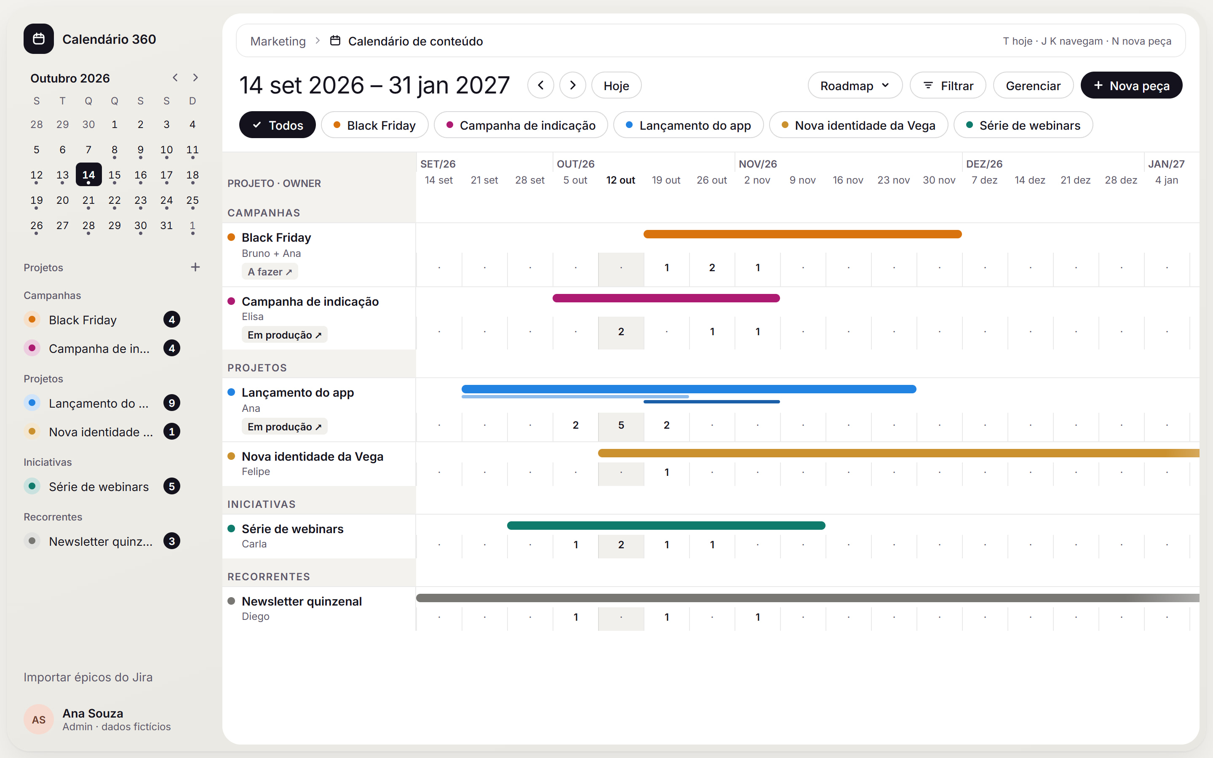Click the green Série de webinars roadmap bar
Screen dimensions: 1213x758
click(x=666, y=526)
